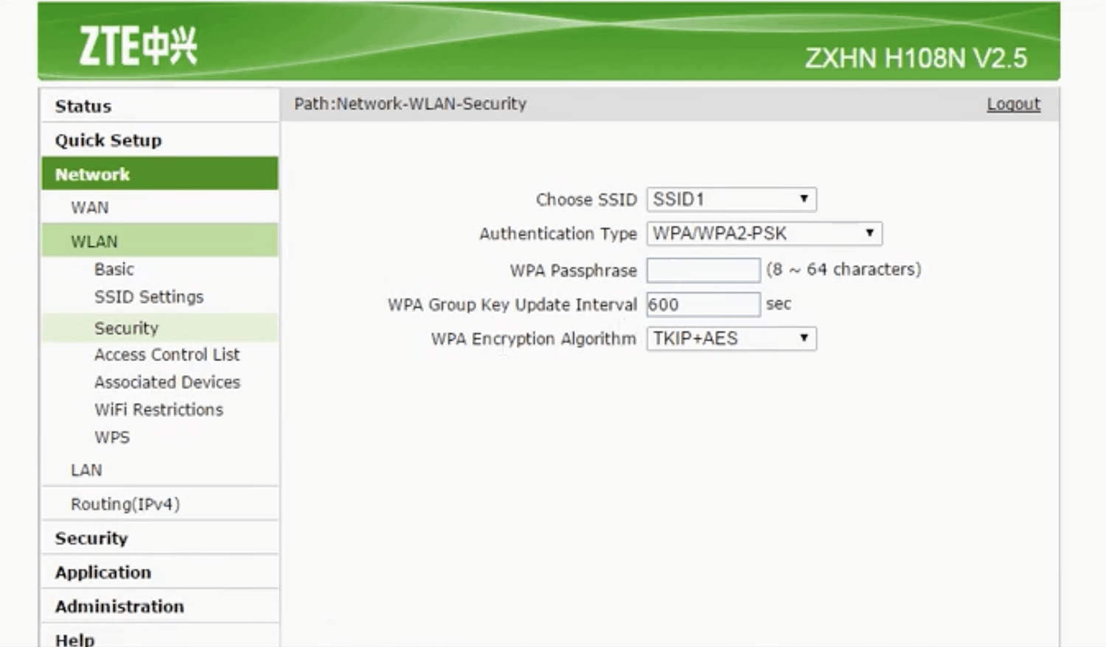Select the Network menu section
Screen dimensions: 1106x647
[x=92, y=175]
